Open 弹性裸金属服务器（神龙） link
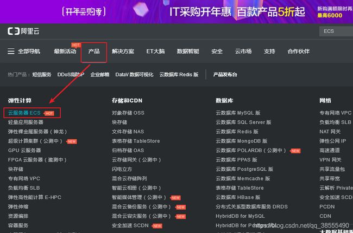 pyautogui.click(x=37, y=132)
